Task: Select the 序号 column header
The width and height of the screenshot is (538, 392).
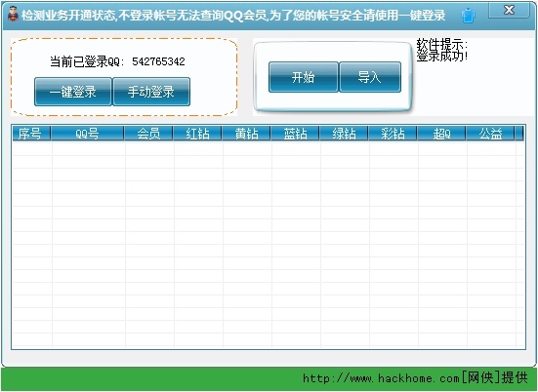Action: (31, 134)
